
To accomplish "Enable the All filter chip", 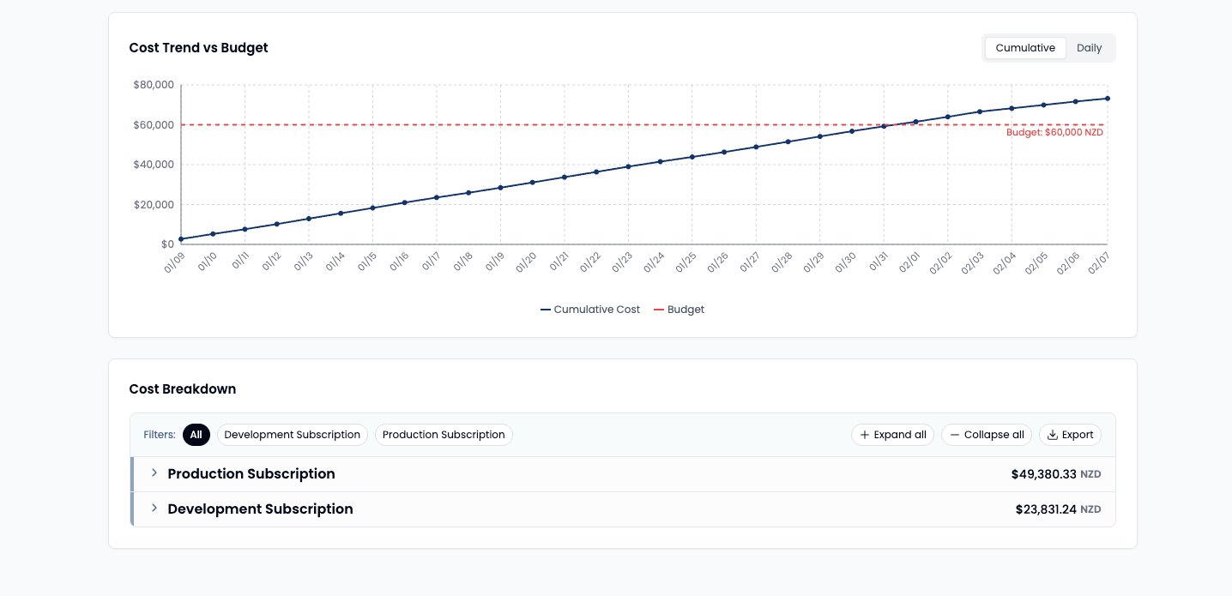I will (x=196, y=435).
